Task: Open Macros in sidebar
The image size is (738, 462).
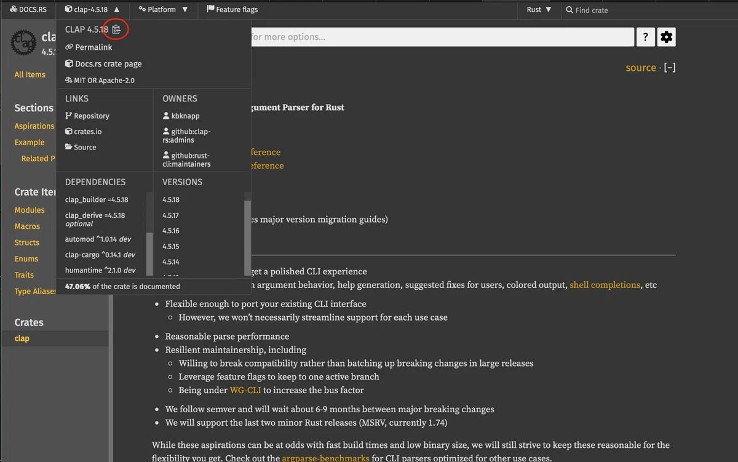Action: pyautogui.click(x=27, y=226)
